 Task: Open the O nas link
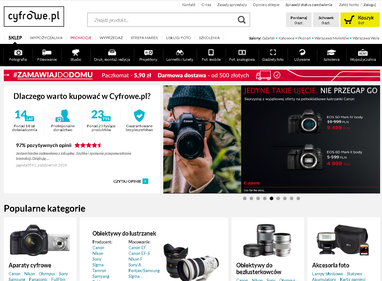pos(206,5)
